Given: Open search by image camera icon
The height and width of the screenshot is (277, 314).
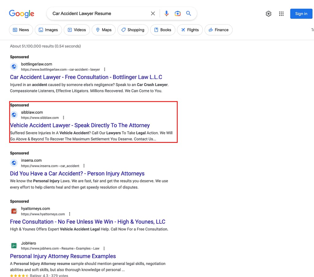Looking at the screenshot, I should tap(178, 13).
